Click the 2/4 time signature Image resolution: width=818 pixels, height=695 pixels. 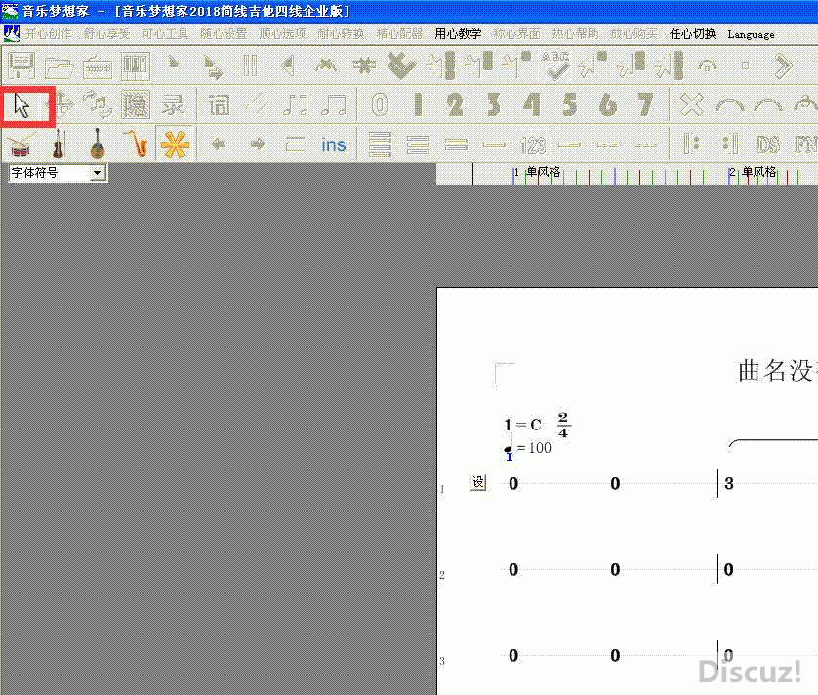(x=563, y=426)
